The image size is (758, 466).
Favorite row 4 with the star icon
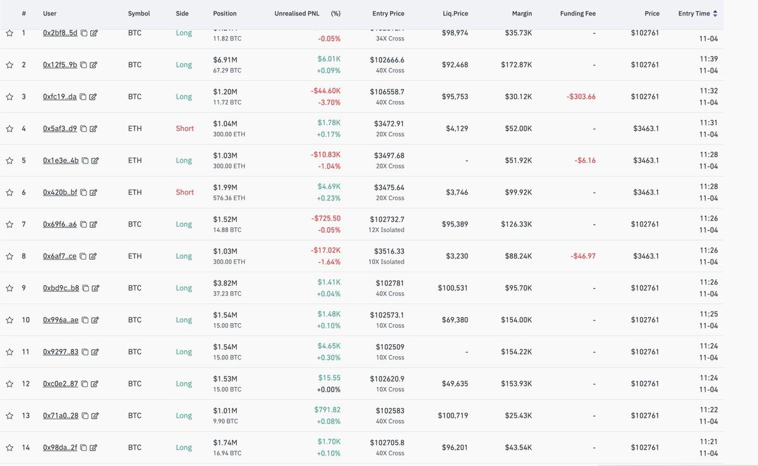coord(9,129)
